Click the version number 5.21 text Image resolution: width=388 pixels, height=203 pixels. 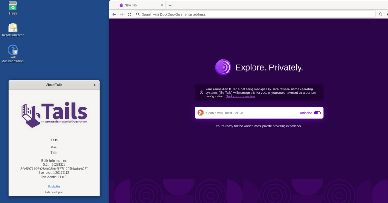pos(54,147)
